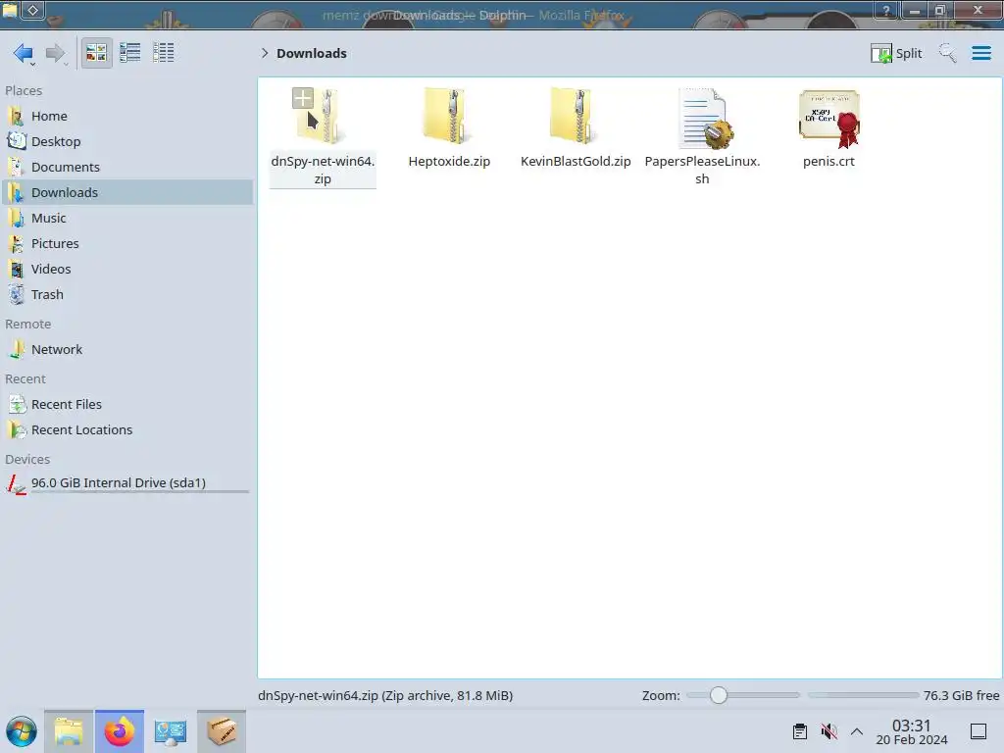Click the PapersPleaseLinux.sh file name
This screenshot has height=753, width=1004.
tap(702, 171)
